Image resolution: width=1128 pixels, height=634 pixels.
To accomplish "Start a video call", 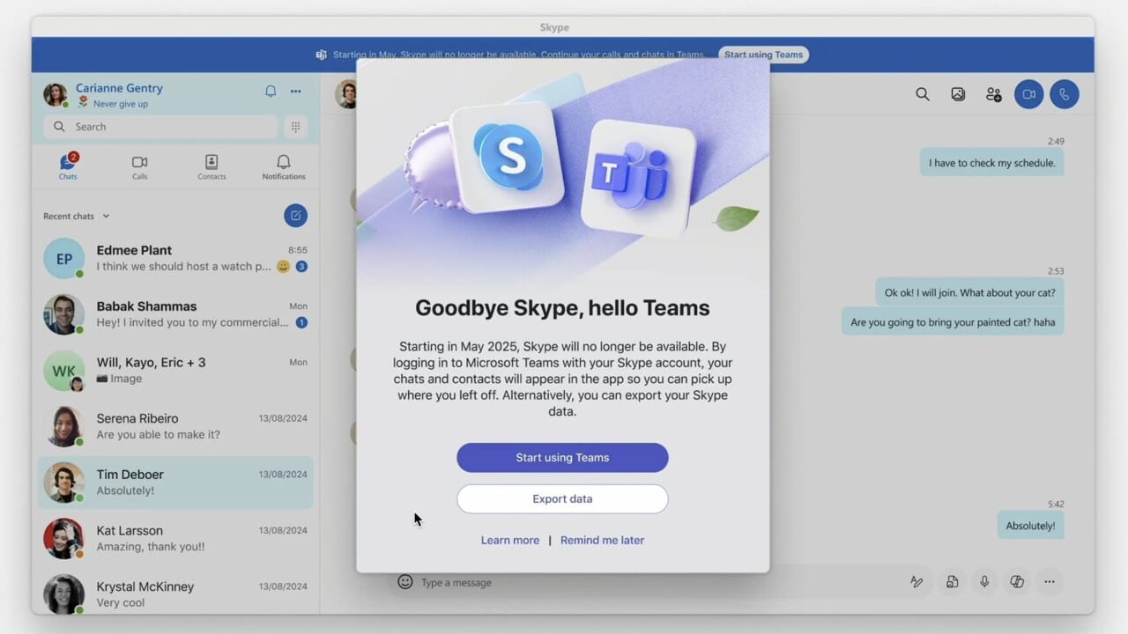I will (x=1028, y=94).
